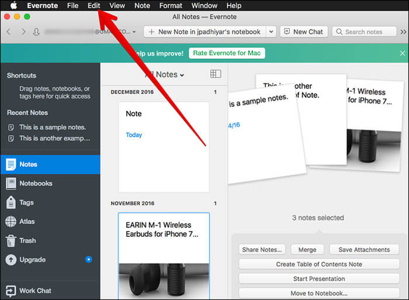Show more toolbar items via double chevron
The width and height of the screenshot is (409, 300).
403,32
